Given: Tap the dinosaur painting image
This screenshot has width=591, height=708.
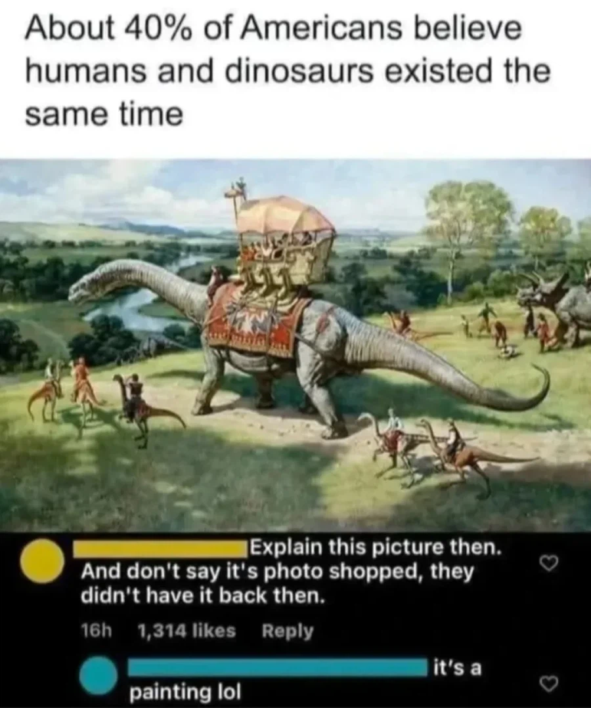Looking at the screenshot, I should [295, 345].
